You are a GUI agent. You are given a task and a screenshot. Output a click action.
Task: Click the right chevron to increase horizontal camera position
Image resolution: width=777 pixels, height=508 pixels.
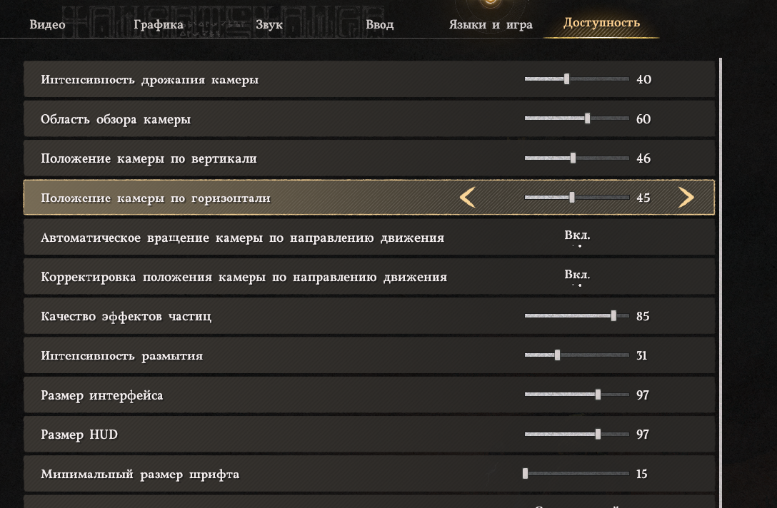688,198
